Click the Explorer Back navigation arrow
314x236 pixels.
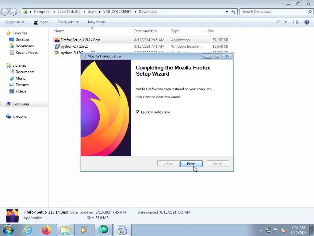4,12
